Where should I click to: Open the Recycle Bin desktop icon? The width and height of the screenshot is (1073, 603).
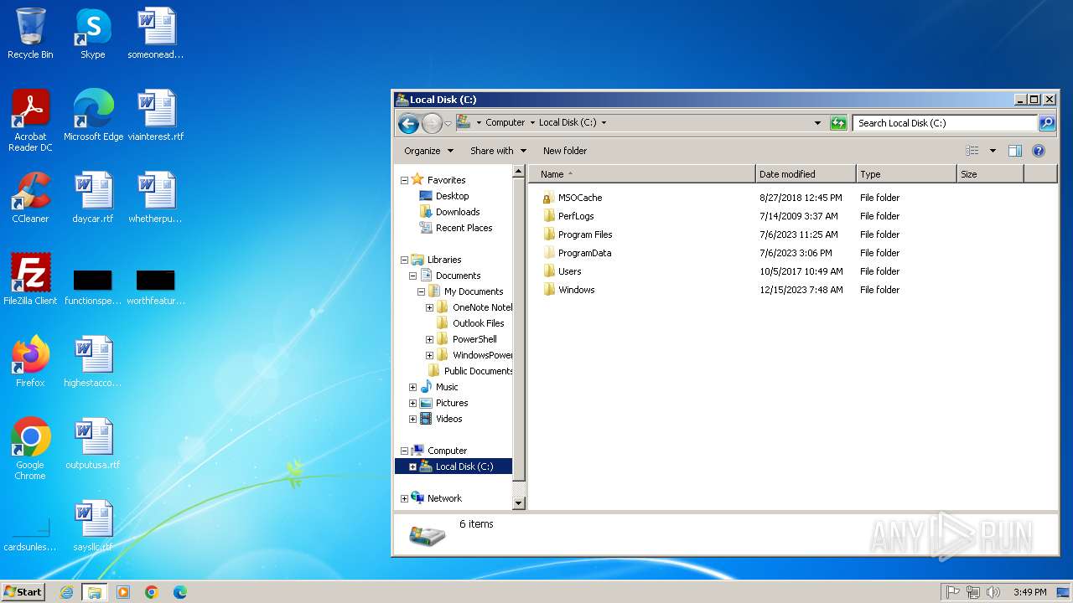(30, 33)
